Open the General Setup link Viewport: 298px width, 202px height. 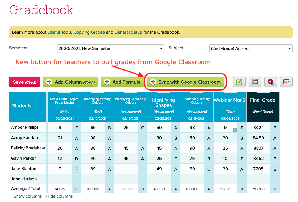click(128, 32)
